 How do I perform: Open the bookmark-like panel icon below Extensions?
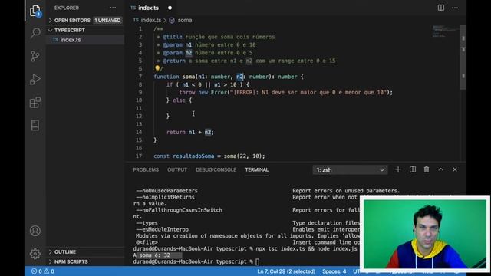[35, 125]
